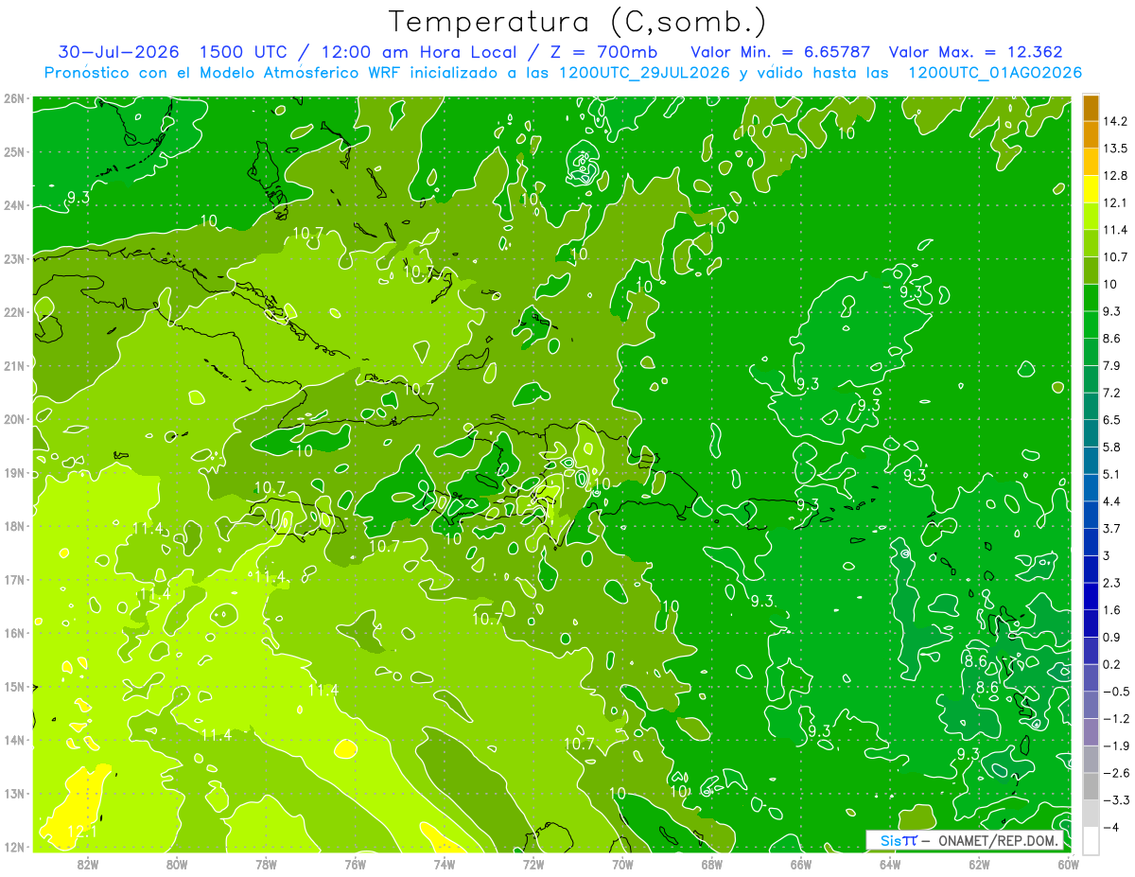The image size is (1135, 877).
Task: Click the '80W' longitude axis label
Action: [177, 864]
